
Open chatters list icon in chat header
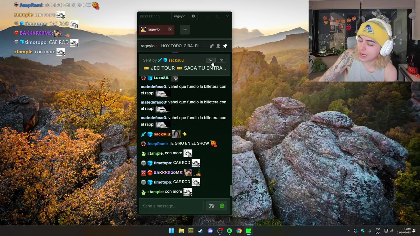218,46
